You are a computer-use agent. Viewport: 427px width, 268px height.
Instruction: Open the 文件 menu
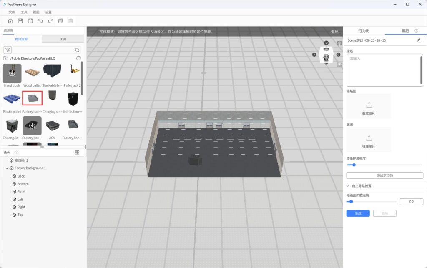[12, 12]
